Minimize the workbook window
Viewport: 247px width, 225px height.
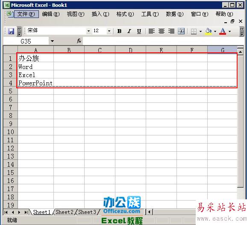point(226,22)
